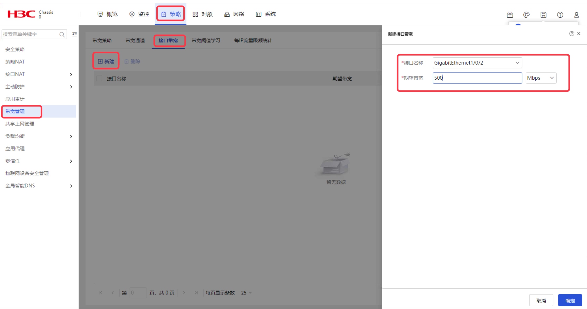Screen dimensions: 587x309
Task: Open the 网络 network menu
Action: pyautogui.click(x=234, y=14)
